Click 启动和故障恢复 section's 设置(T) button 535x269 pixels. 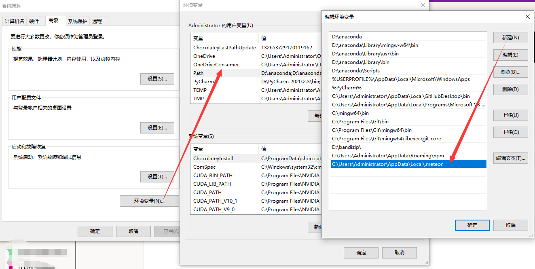tap(157, 177)
